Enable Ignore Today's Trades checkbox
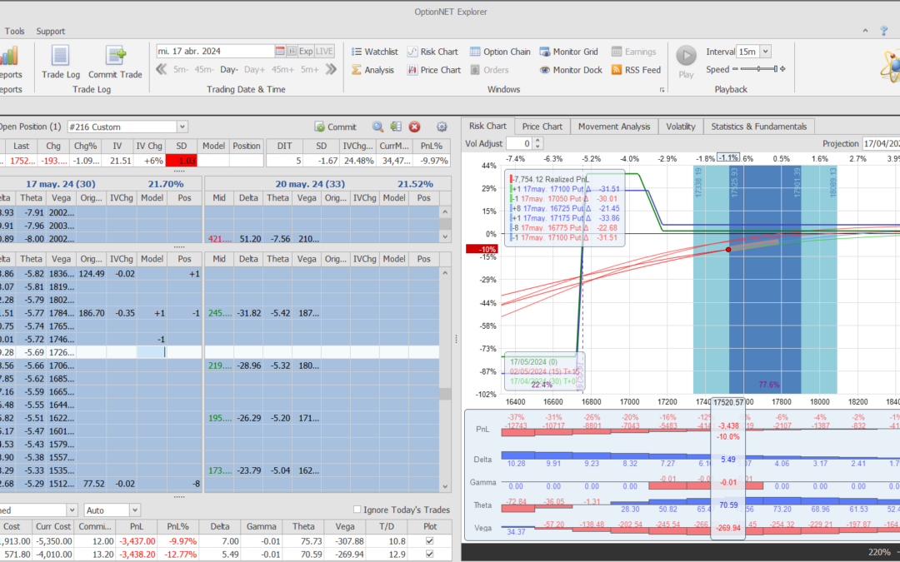The width and height of the screenshot is (900, 562). click(357, 510)
